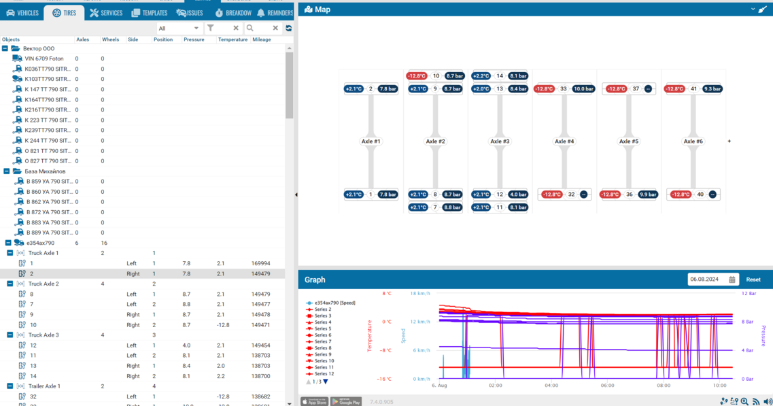Switch to the Vehicles tab
This screenshot has height=406, width=773.
pos(22,13)
